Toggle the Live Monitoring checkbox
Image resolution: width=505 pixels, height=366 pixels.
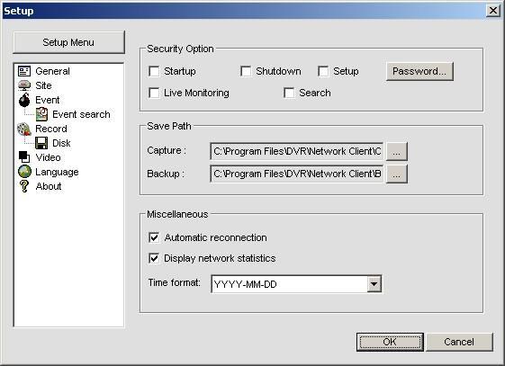click(x=154, y=93)
